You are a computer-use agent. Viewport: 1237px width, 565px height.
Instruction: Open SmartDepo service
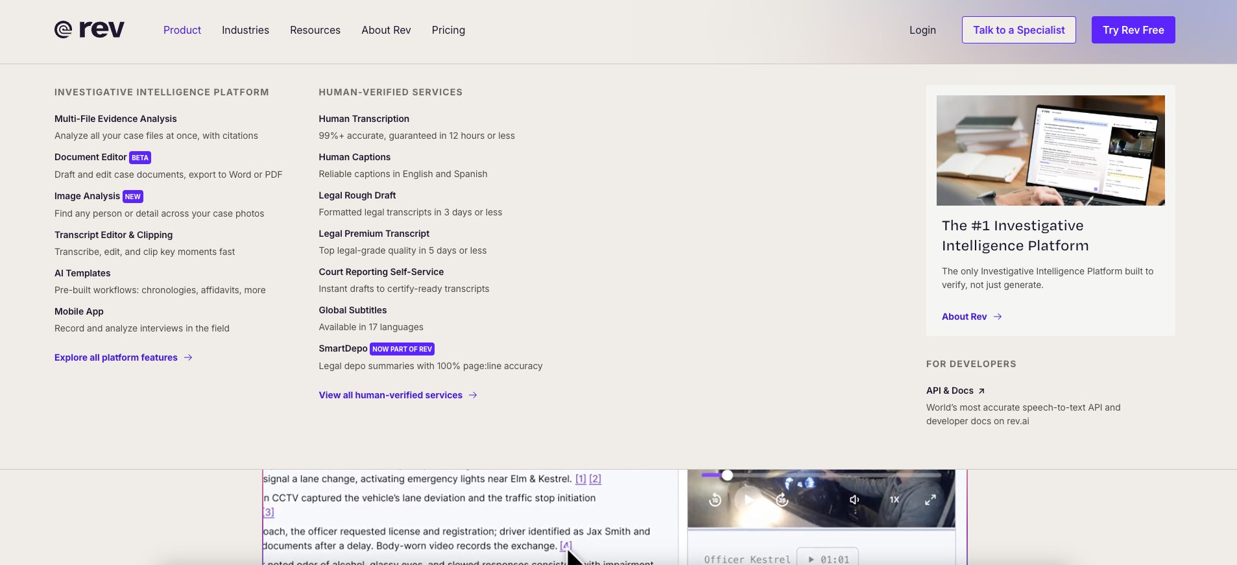tap(343, 348)
